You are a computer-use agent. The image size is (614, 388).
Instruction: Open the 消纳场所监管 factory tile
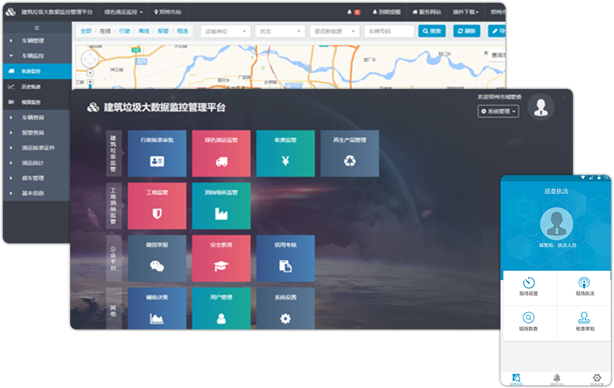click(x=221, y=206)
